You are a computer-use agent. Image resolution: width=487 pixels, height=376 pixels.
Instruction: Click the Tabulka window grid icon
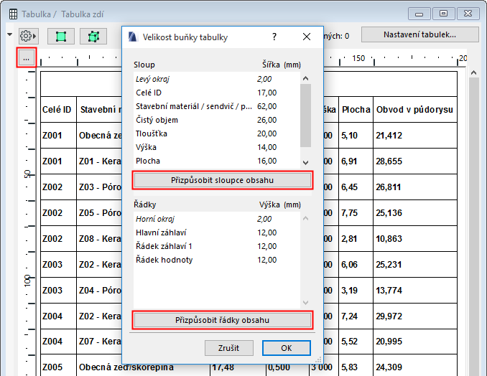(12, 14)
